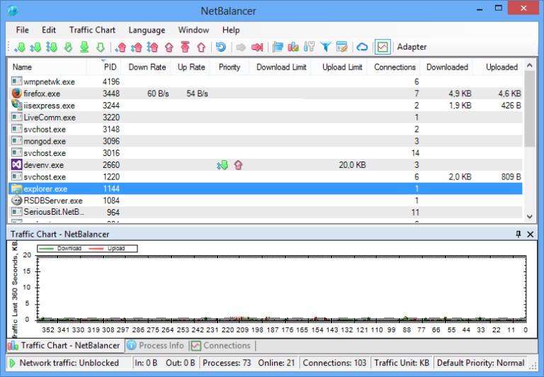
Task: Select the LiveComm.exe process row
Action: point(266,118)
